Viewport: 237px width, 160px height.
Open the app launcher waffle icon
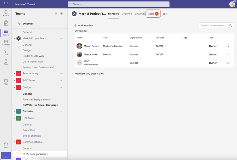pos(6,4)
